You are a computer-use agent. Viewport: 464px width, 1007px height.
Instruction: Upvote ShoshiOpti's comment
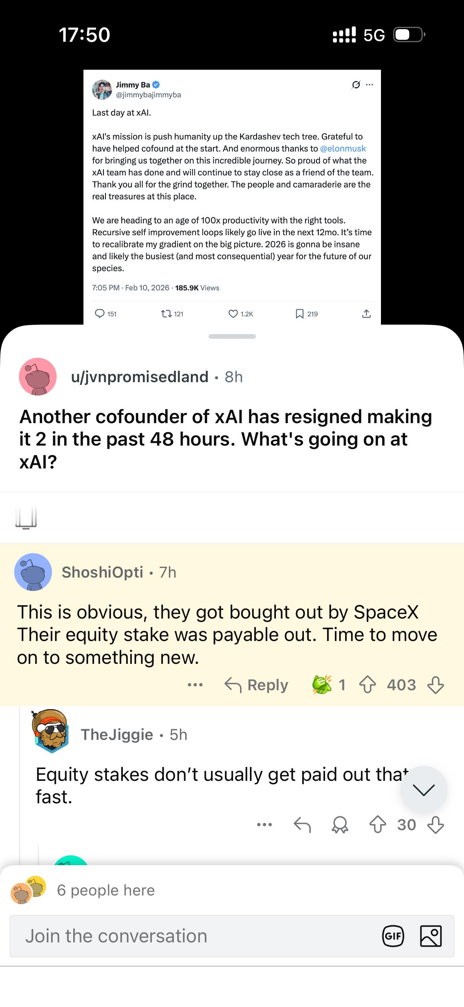pos(367,685)
